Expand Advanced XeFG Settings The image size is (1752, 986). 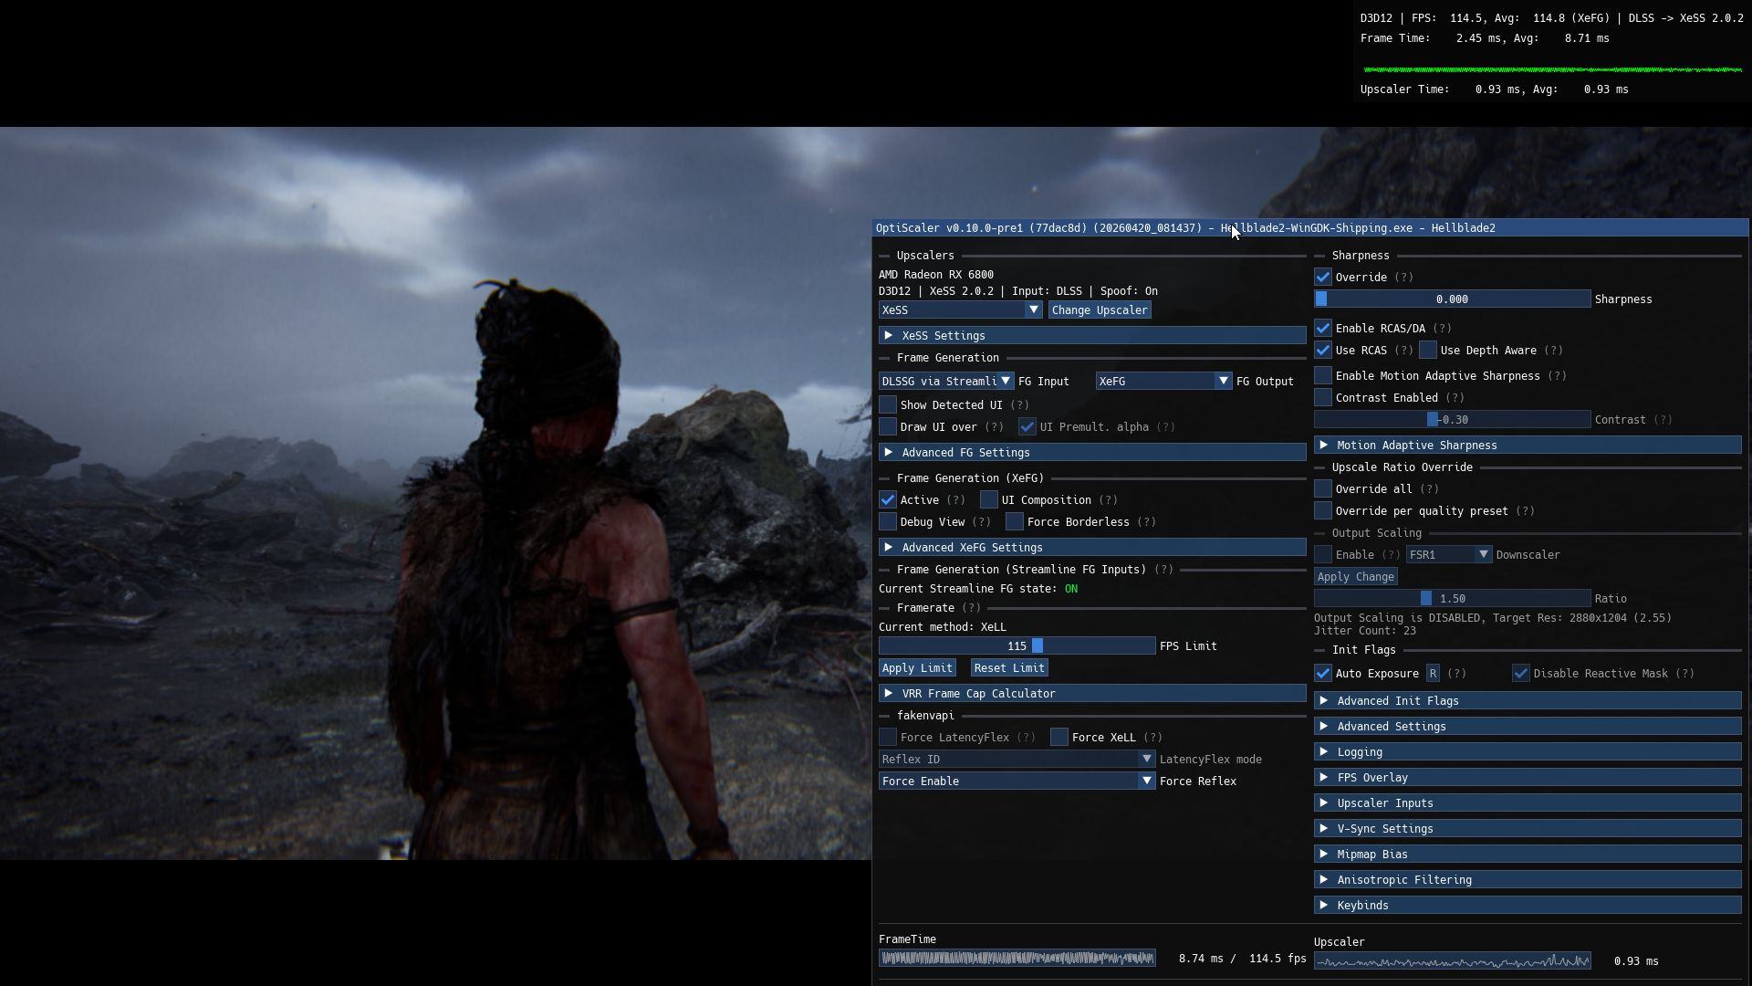coord(1092,548)
